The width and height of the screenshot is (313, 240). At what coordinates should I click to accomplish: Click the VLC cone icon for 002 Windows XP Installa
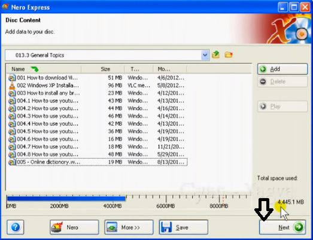(12, 86)
